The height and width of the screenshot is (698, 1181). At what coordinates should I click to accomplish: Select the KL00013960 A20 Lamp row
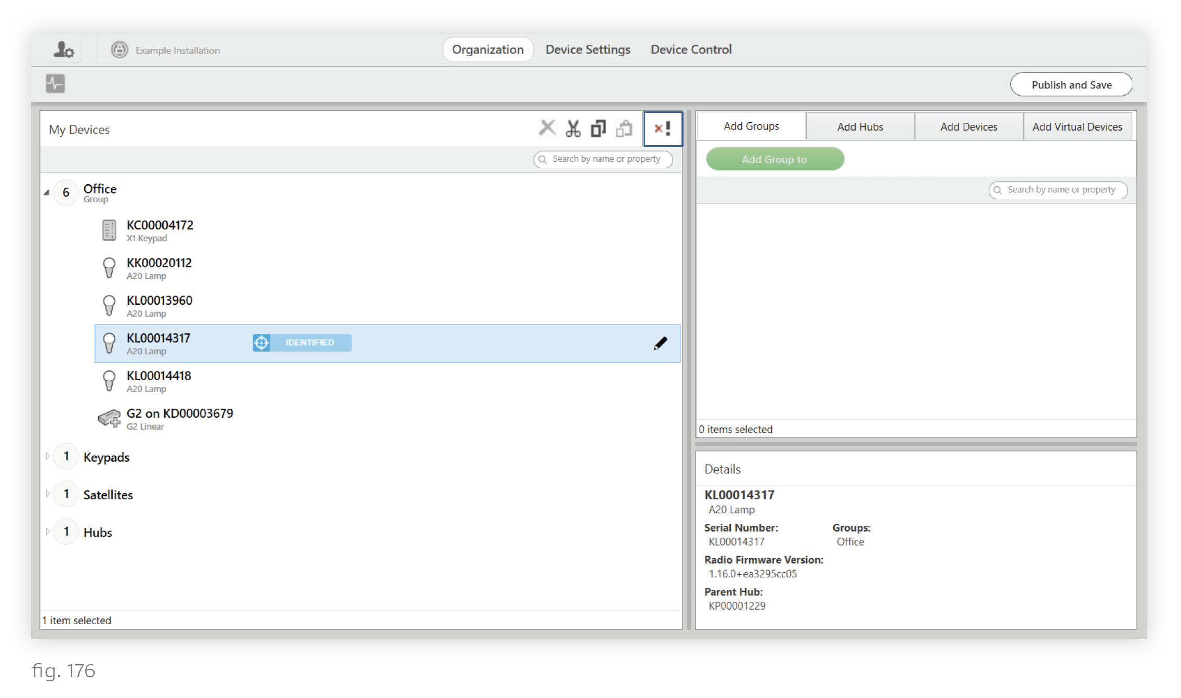click(x=387, y=306)
